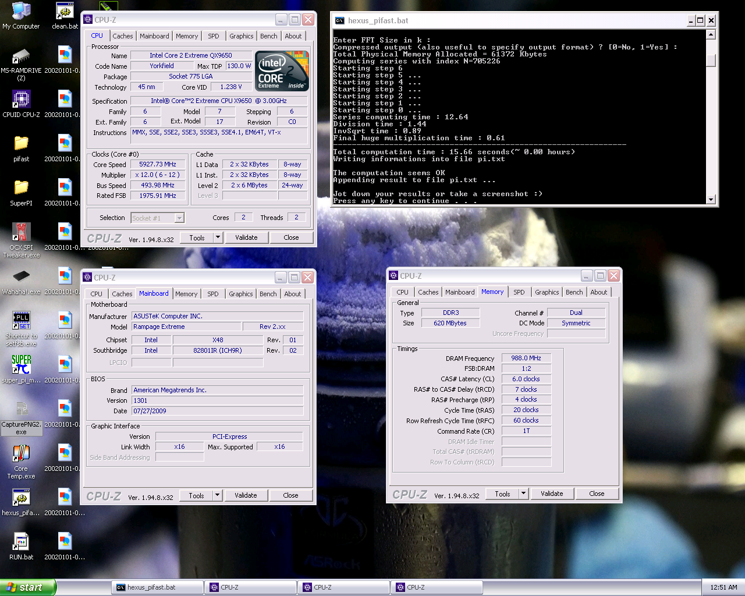The width and height of the screenshot is (745, 596).
Task: Click Validate in the CPU-tab window
Action: click(x=246, y=237)
